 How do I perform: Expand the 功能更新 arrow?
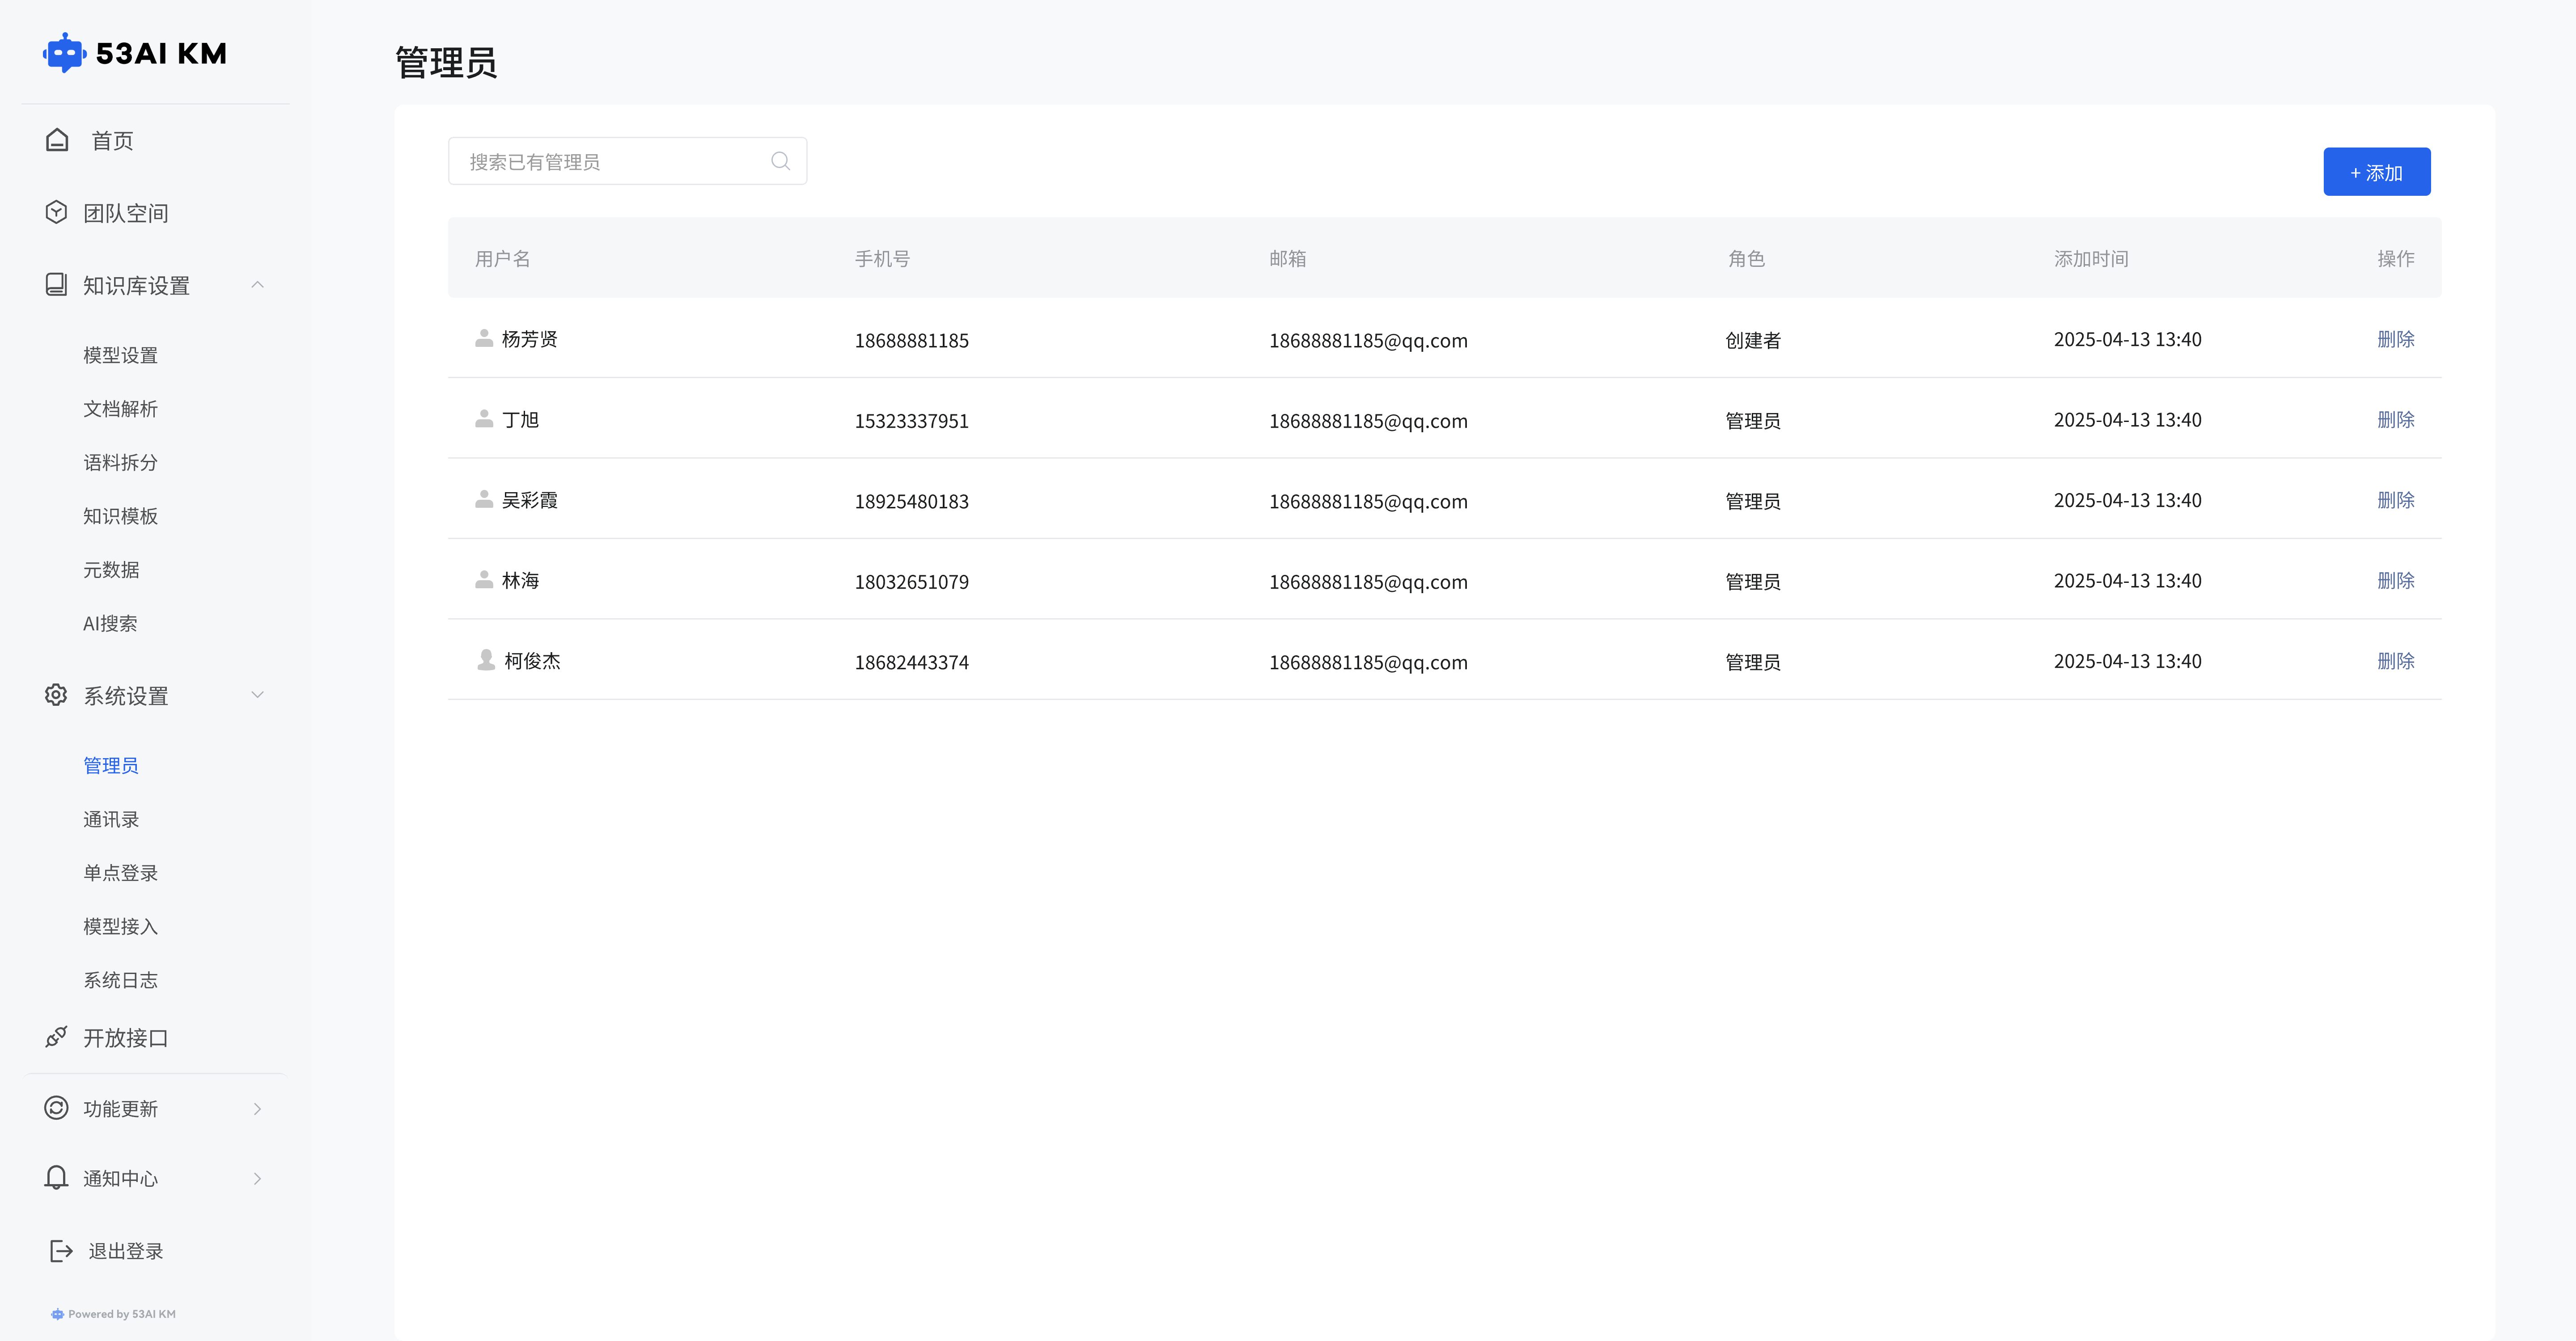[257, 1109]
